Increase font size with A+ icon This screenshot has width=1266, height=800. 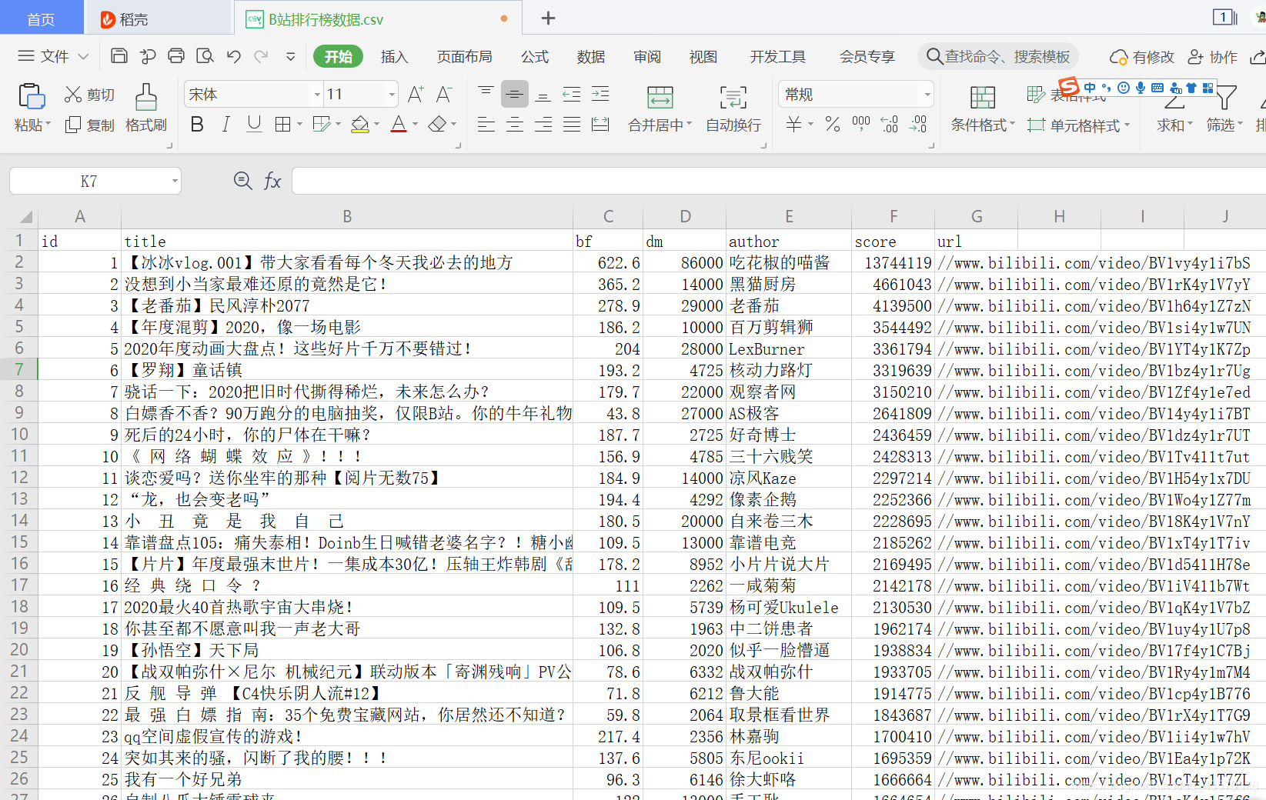point(416,95)
